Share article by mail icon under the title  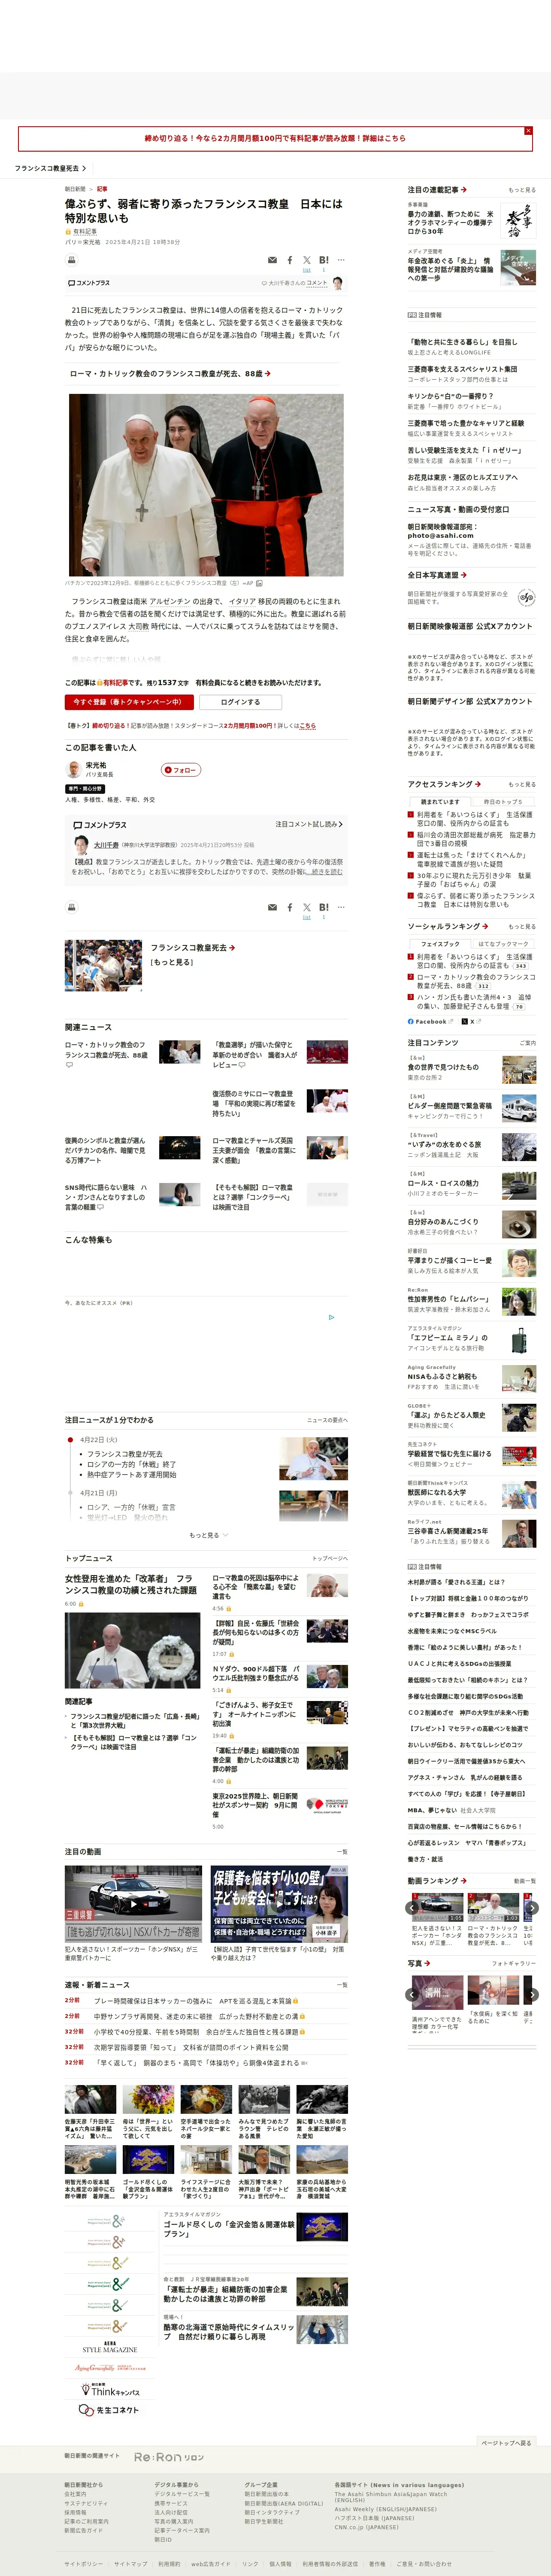pos(272,260)
